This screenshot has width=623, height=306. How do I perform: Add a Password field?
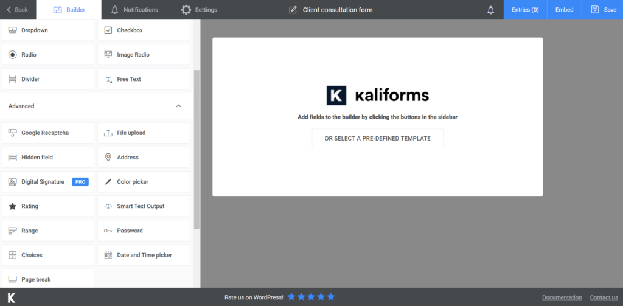[x=144, y=231]
